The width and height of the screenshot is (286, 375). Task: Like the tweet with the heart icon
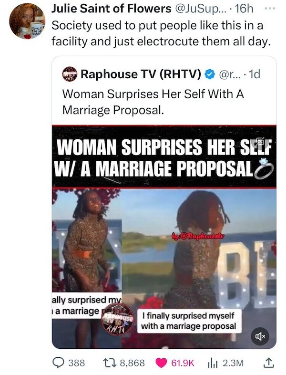[161, 363]
